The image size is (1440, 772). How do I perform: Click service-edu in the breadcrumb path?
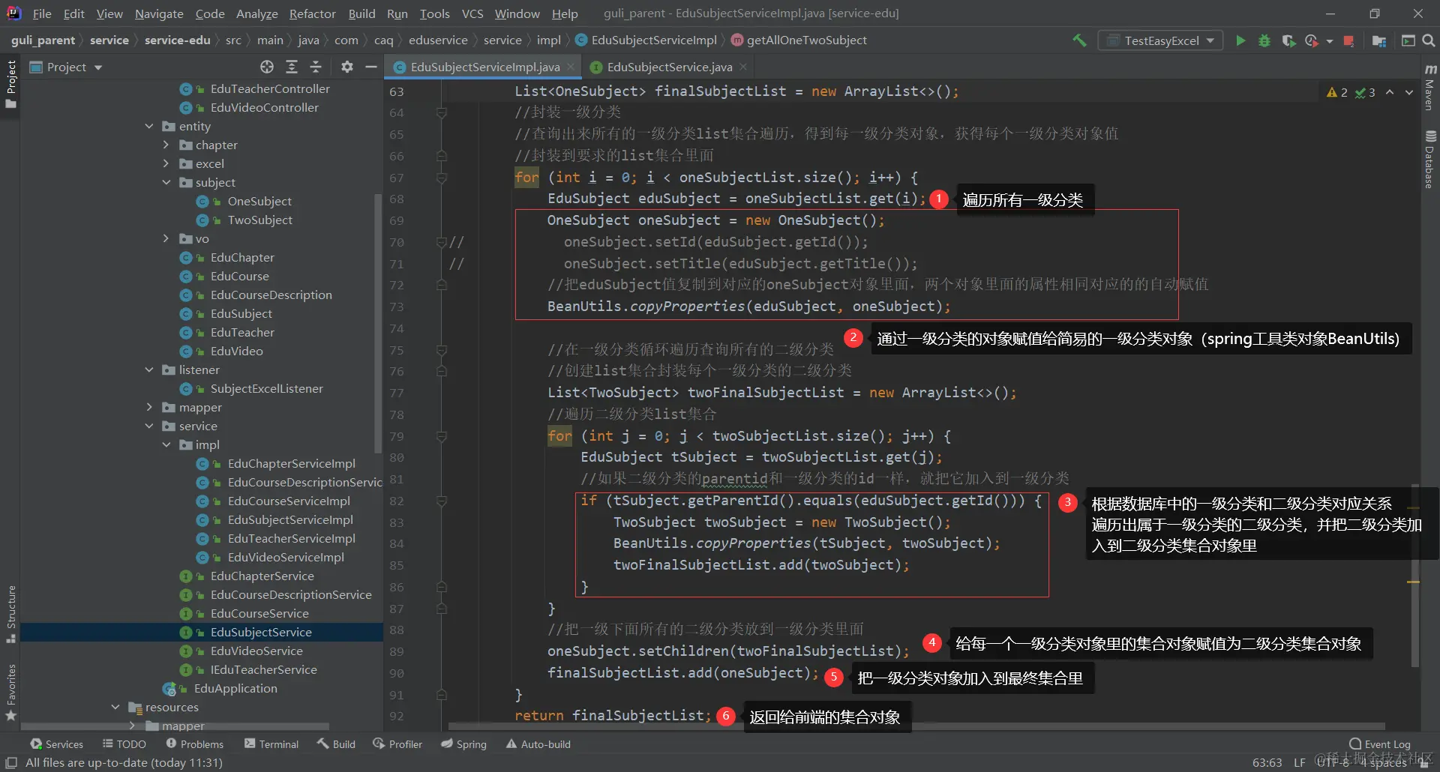point(177,40)
